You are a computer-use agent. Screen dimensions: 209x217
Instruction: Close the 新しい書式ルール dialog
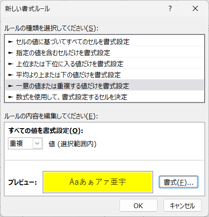pos(195,8)
